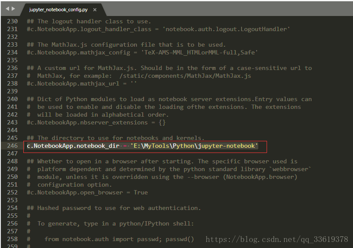
Task: Click the left tab navigation arrow
Action: [7, 9]
